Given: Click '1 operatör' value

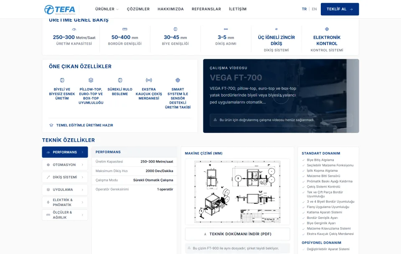Looking at the screenshot, I should pos(165,189).
